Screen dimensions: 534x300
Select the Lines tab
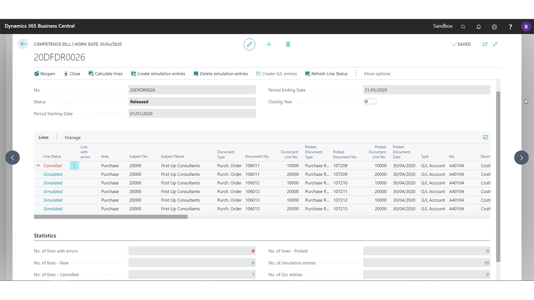click(43, 137)
